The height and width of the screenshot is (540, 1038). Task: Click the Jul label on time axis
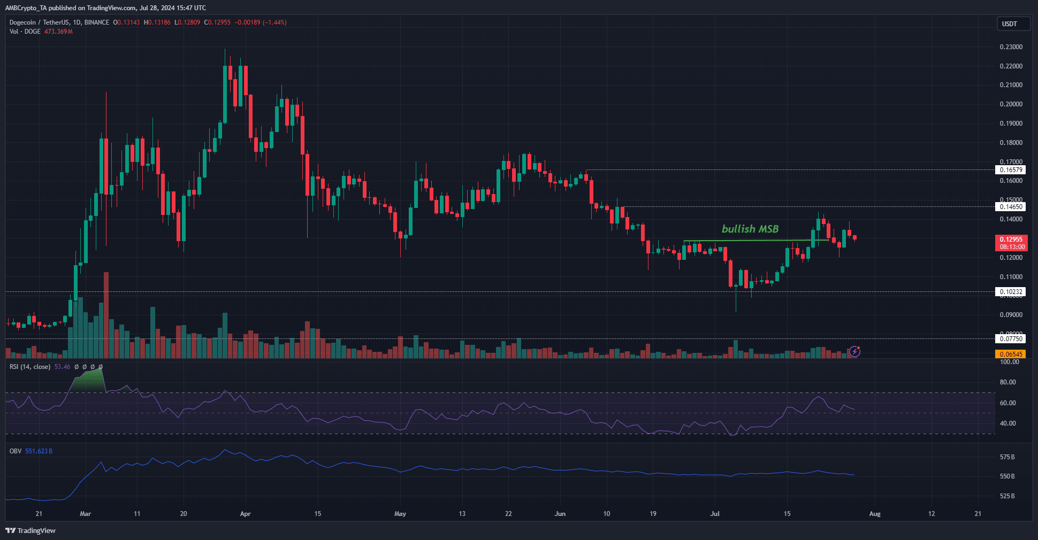pyautogui.click(x=715, y=514)
